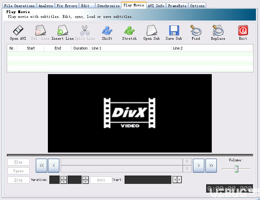Increase the first Duration spinner value
Viewport: 260px width, 200px height.
(x=64, y=178)
